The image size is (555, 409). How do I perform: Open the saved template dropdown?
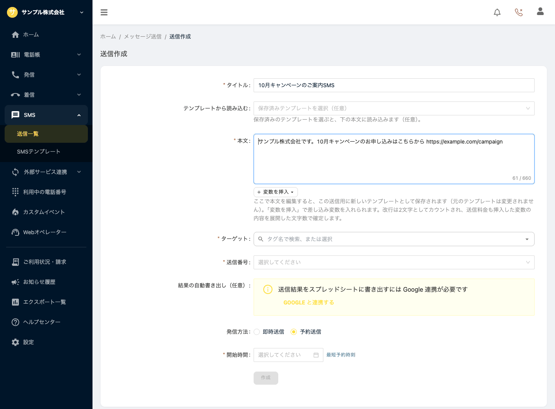pos(394,108)
